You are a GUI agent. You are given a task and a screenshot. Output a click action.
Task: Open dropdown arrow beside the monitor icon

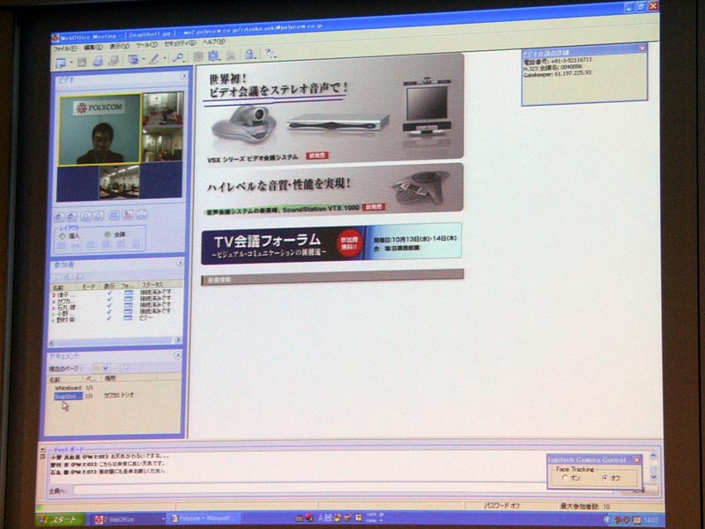[71, 62]
